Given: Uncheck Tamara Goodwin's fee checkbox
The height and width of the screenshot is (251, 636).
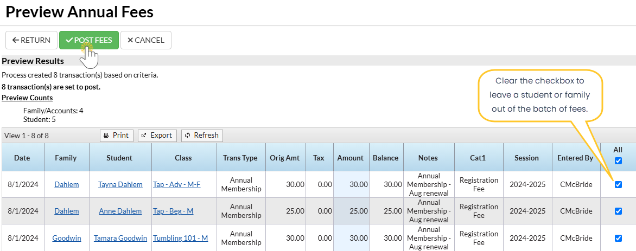Looking at the screenshot, I should pyautogui.click(x=618, y=238).
